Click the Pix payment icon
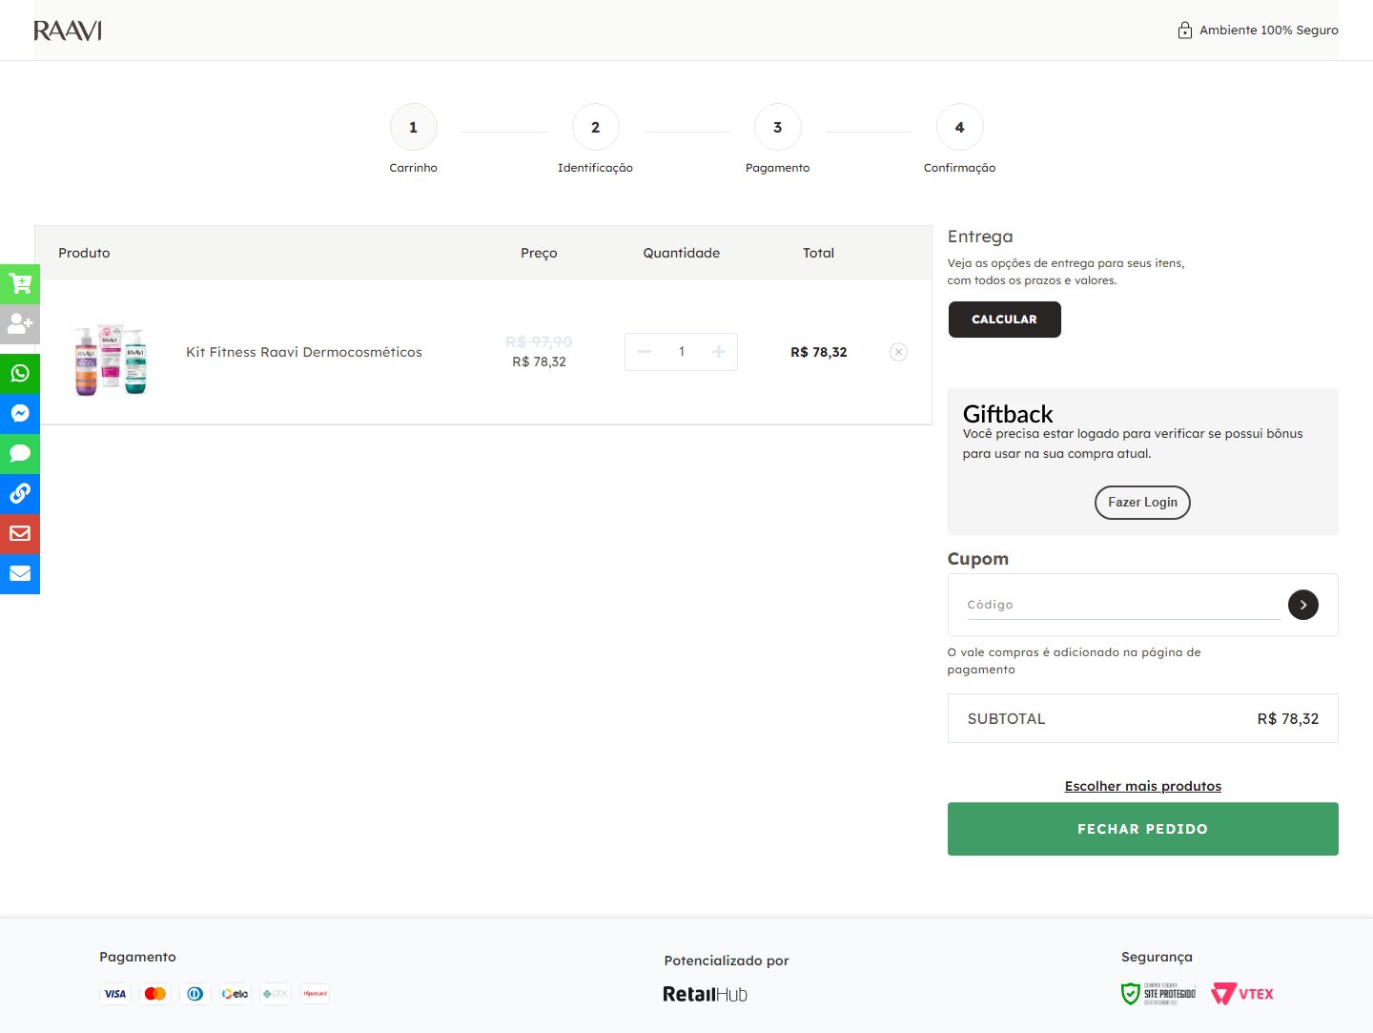 (275, 994)
